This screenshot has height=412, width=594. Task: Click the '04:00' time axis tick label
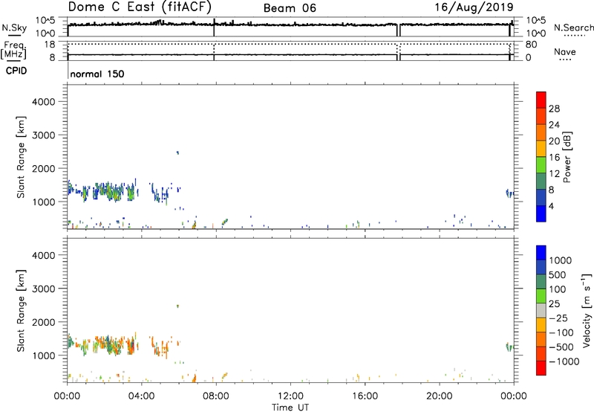point(142,396)
